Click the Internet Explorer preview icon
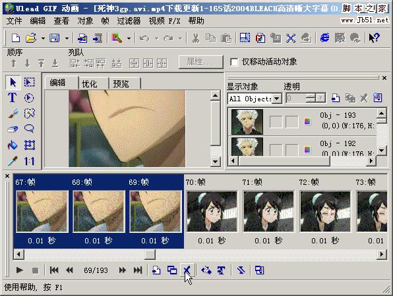The height and width of the screenshot is (296, 393). tap(325, 38)
